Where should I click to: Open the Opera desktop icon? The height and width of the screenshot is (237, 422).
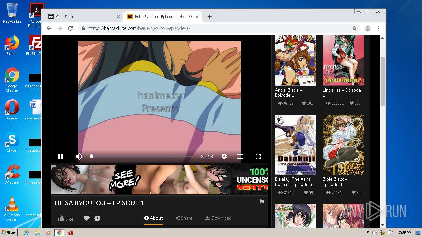(12, 110)
